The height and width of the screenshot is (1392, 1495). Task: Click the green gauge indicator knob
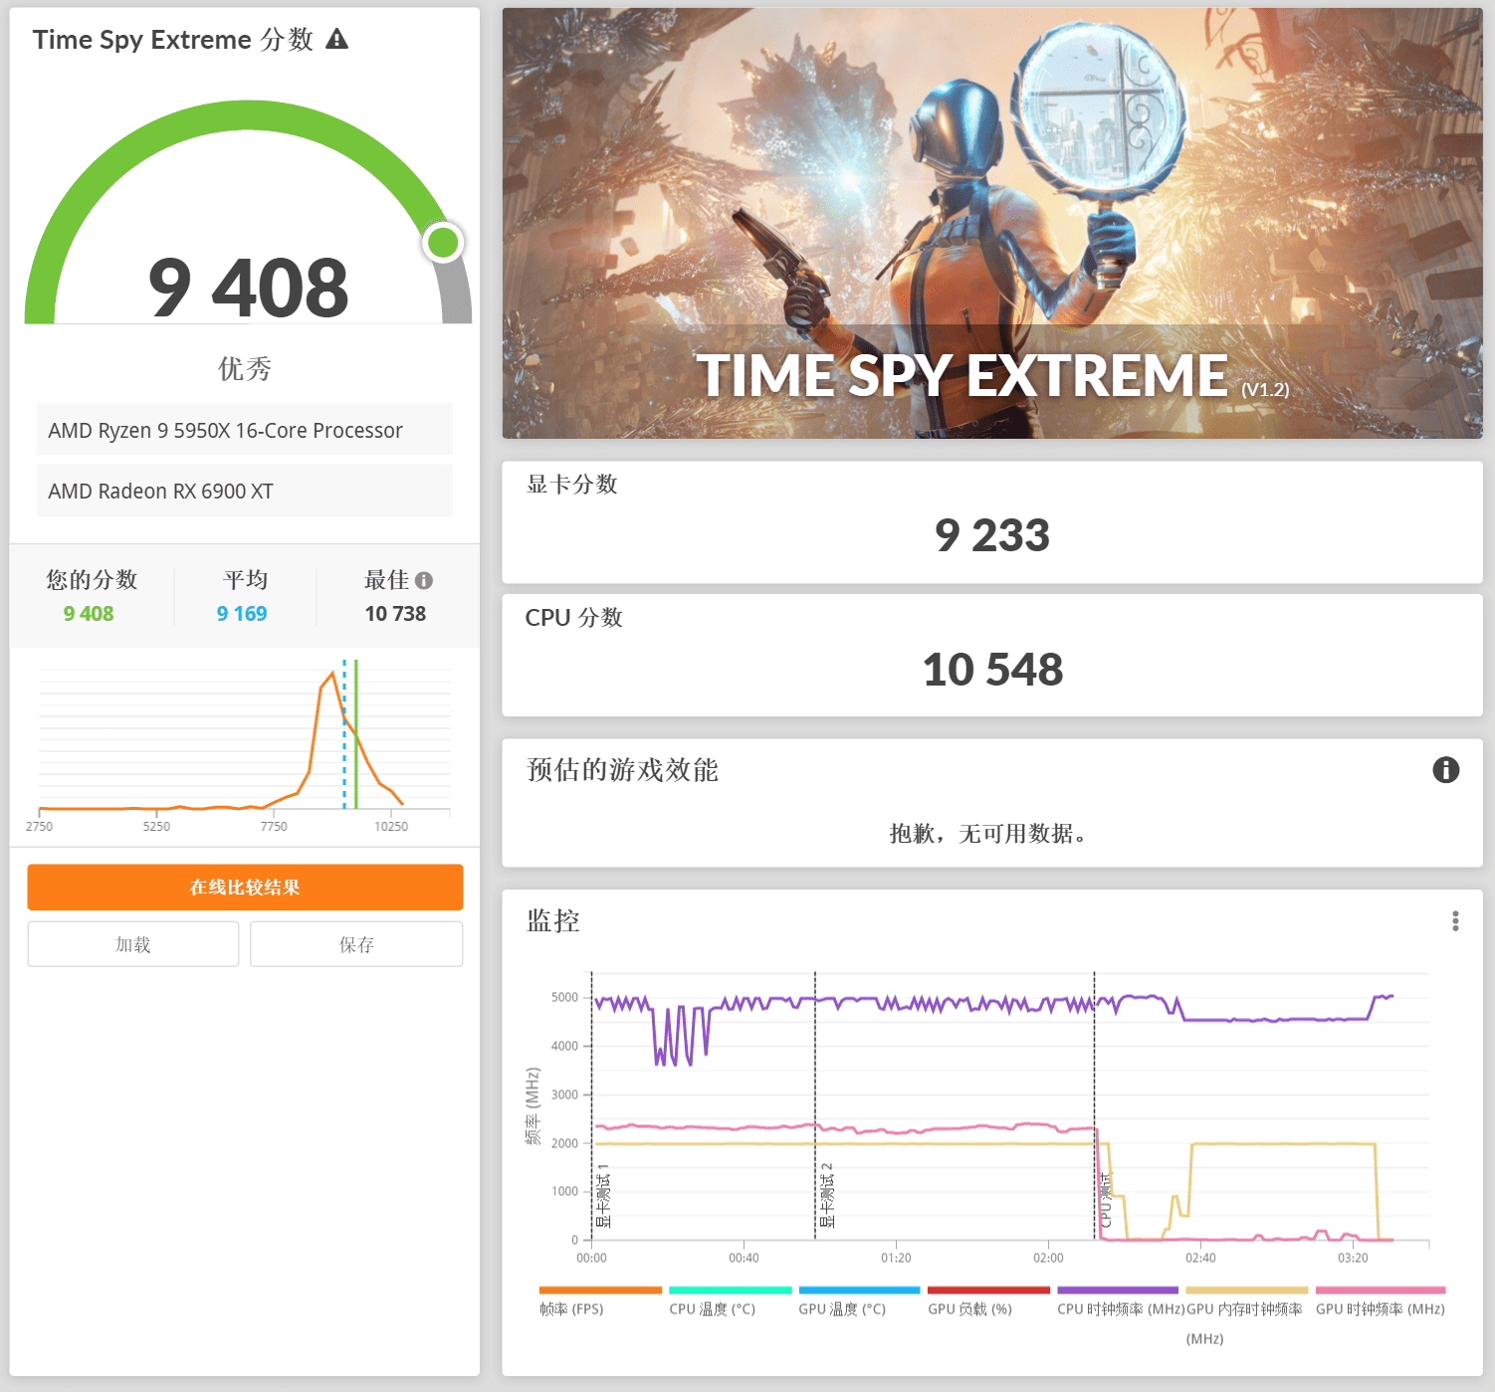click(443, 242)
